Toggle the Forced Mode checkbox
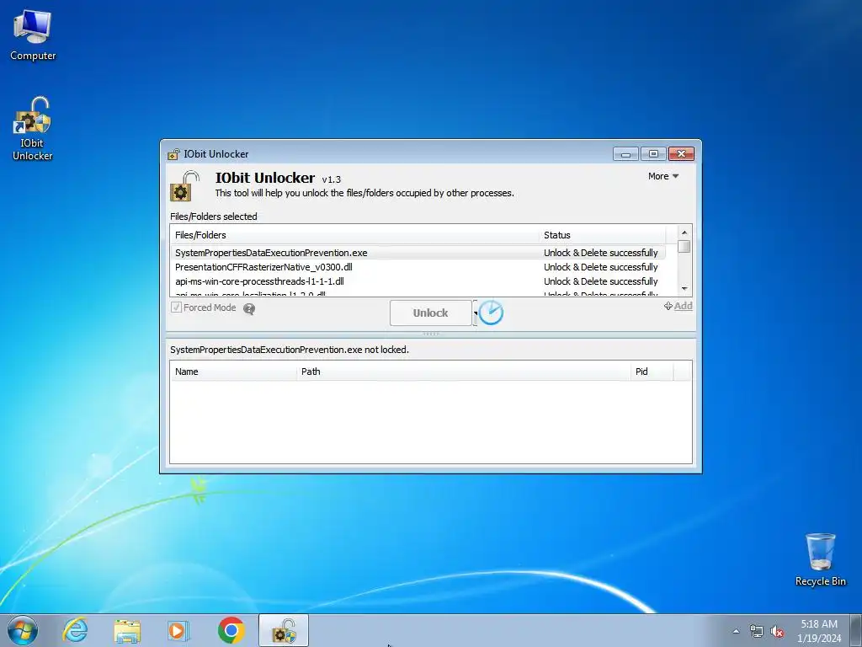This screenshot has width=862, height=647. [x=177, y=307]
